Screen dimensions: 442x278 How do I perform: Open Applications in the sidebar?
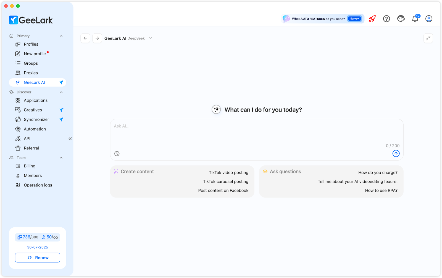[38, 100]
